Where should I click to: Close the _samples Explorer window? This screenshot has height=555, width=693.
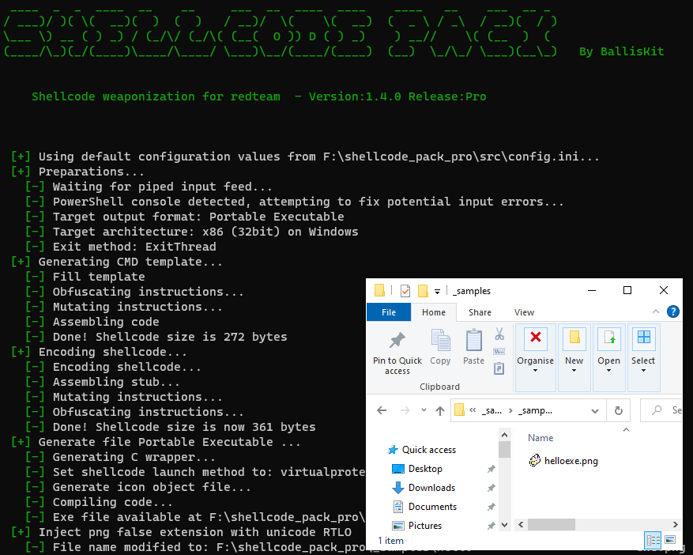coord(664,290)
